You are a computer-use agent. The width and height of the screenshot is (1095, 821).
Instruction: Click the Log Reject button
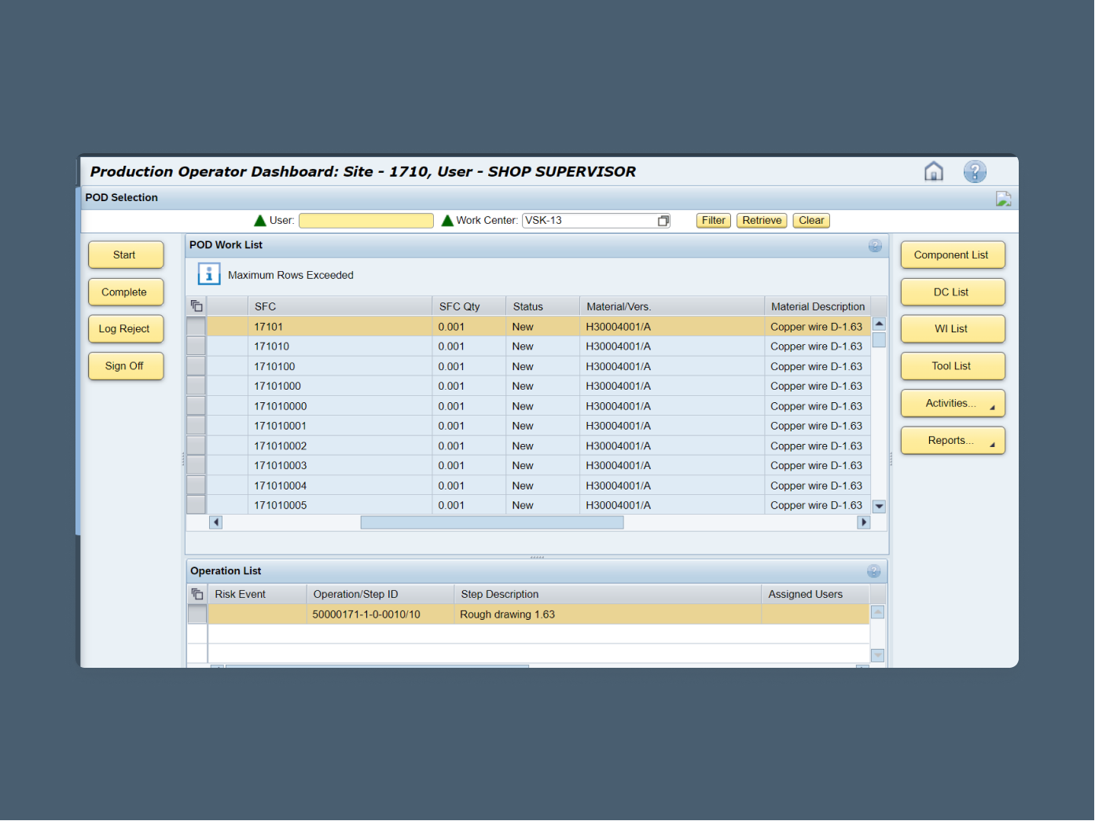coord(126,328)
